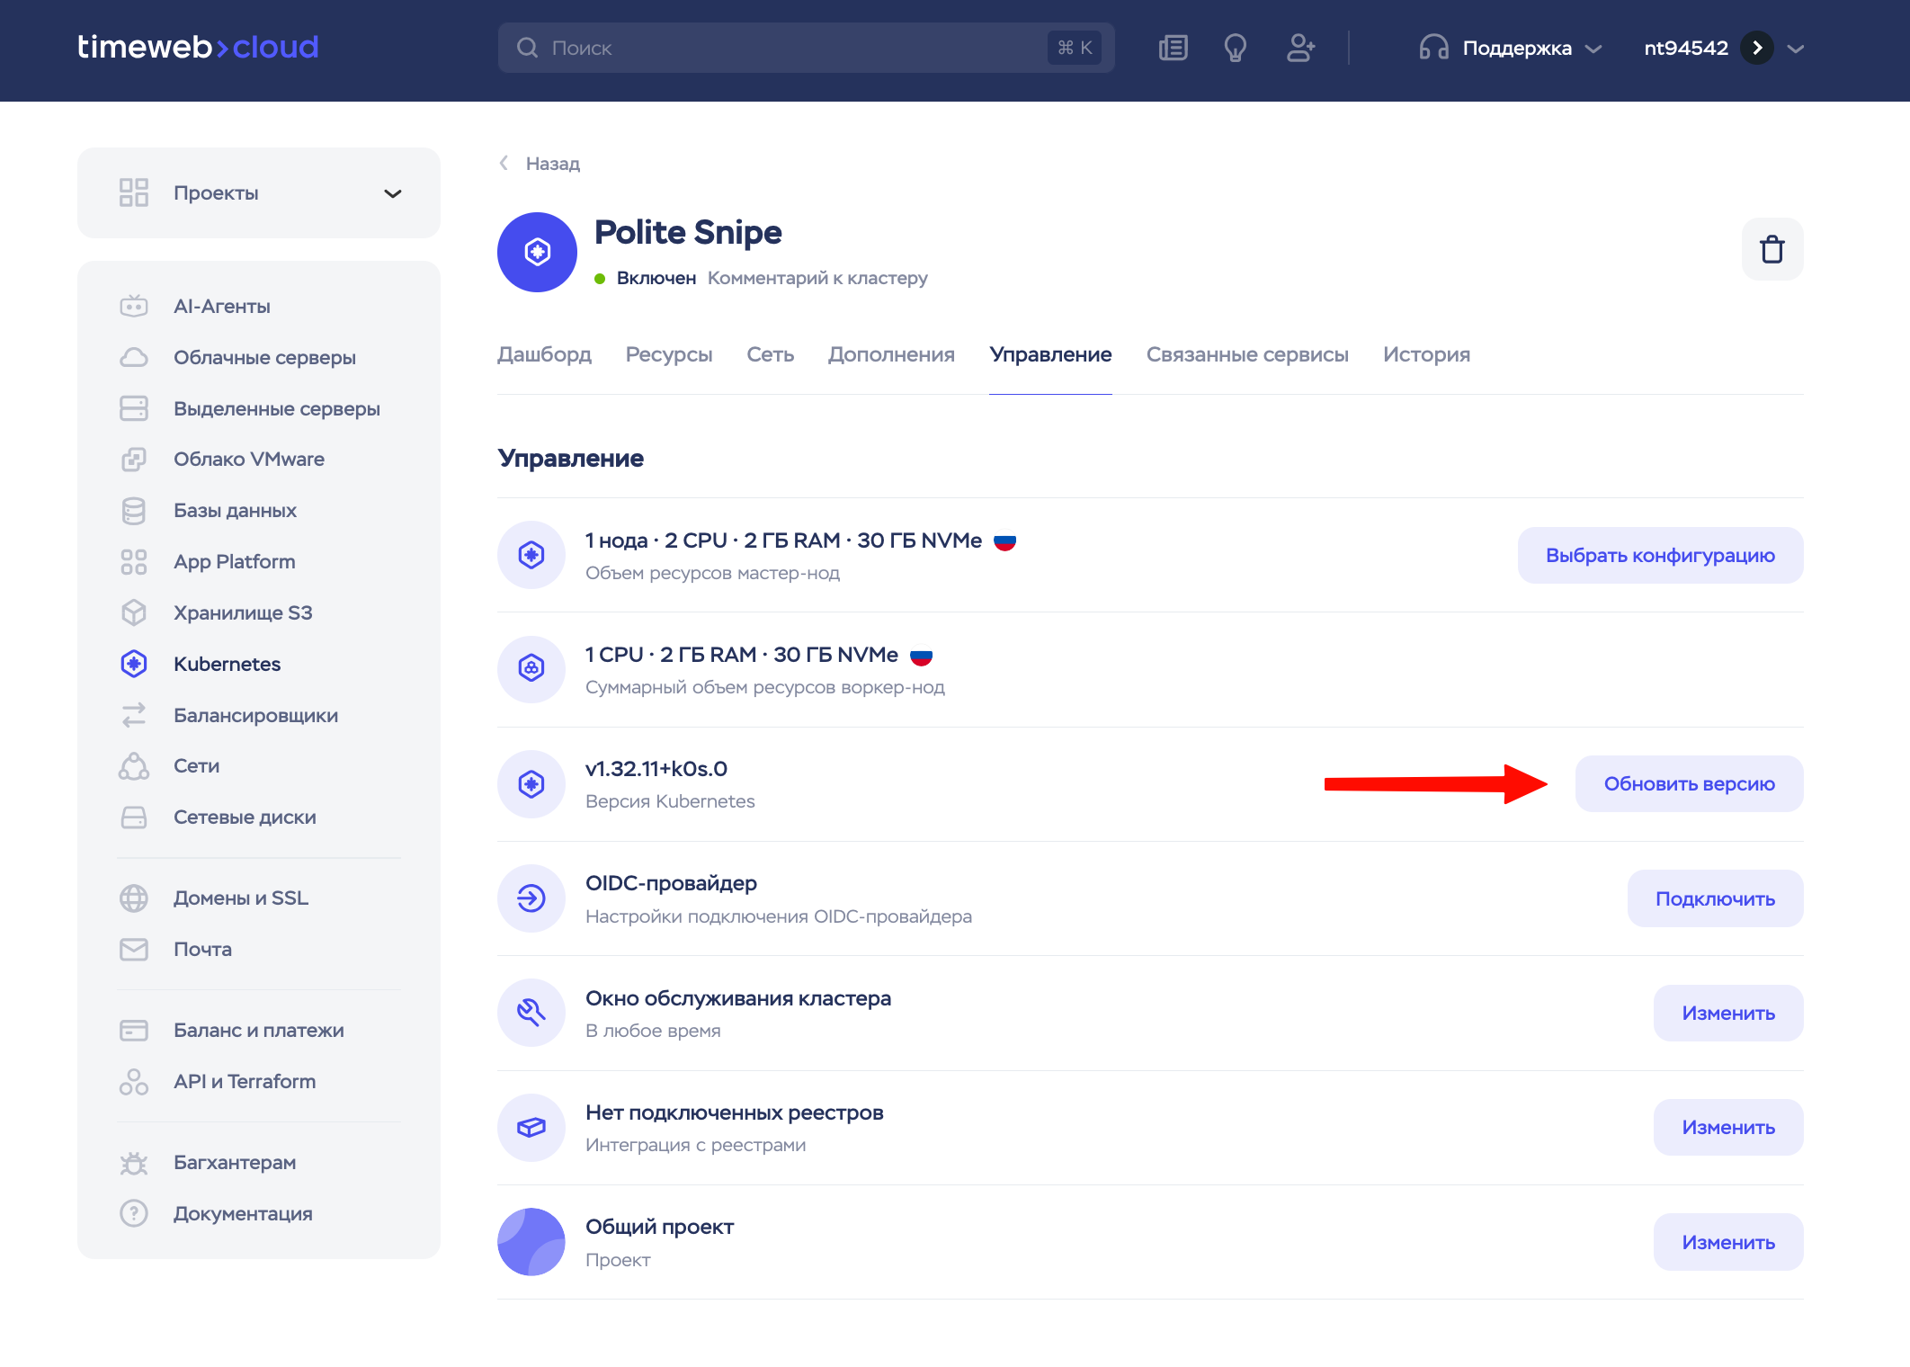This screenshot has height=1367, width=1910.
Task: Open the История tab
Action: tap(1426, 354)
